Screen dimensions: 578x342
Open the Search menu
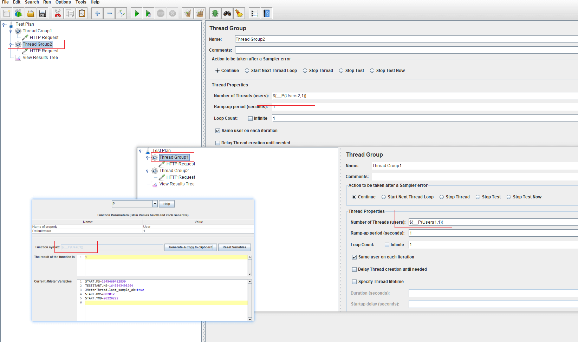32,2
